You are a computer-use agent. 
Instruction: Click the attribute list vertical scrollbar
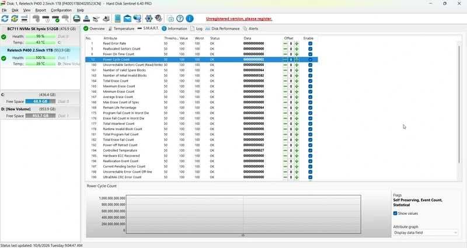click(x=459, y=104)
